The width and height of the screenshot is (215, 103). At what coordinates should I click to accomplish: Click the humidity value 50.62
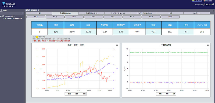click(x=88, y=32)
